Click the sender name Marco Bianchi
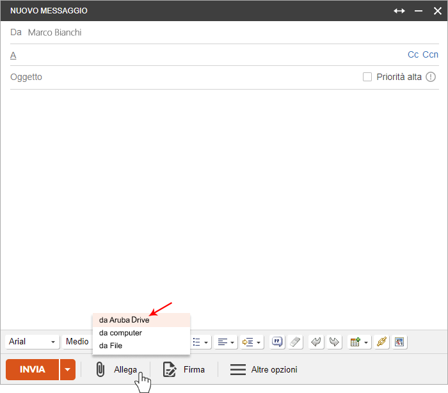The image size is (448, 393). [x=54, y=33]
